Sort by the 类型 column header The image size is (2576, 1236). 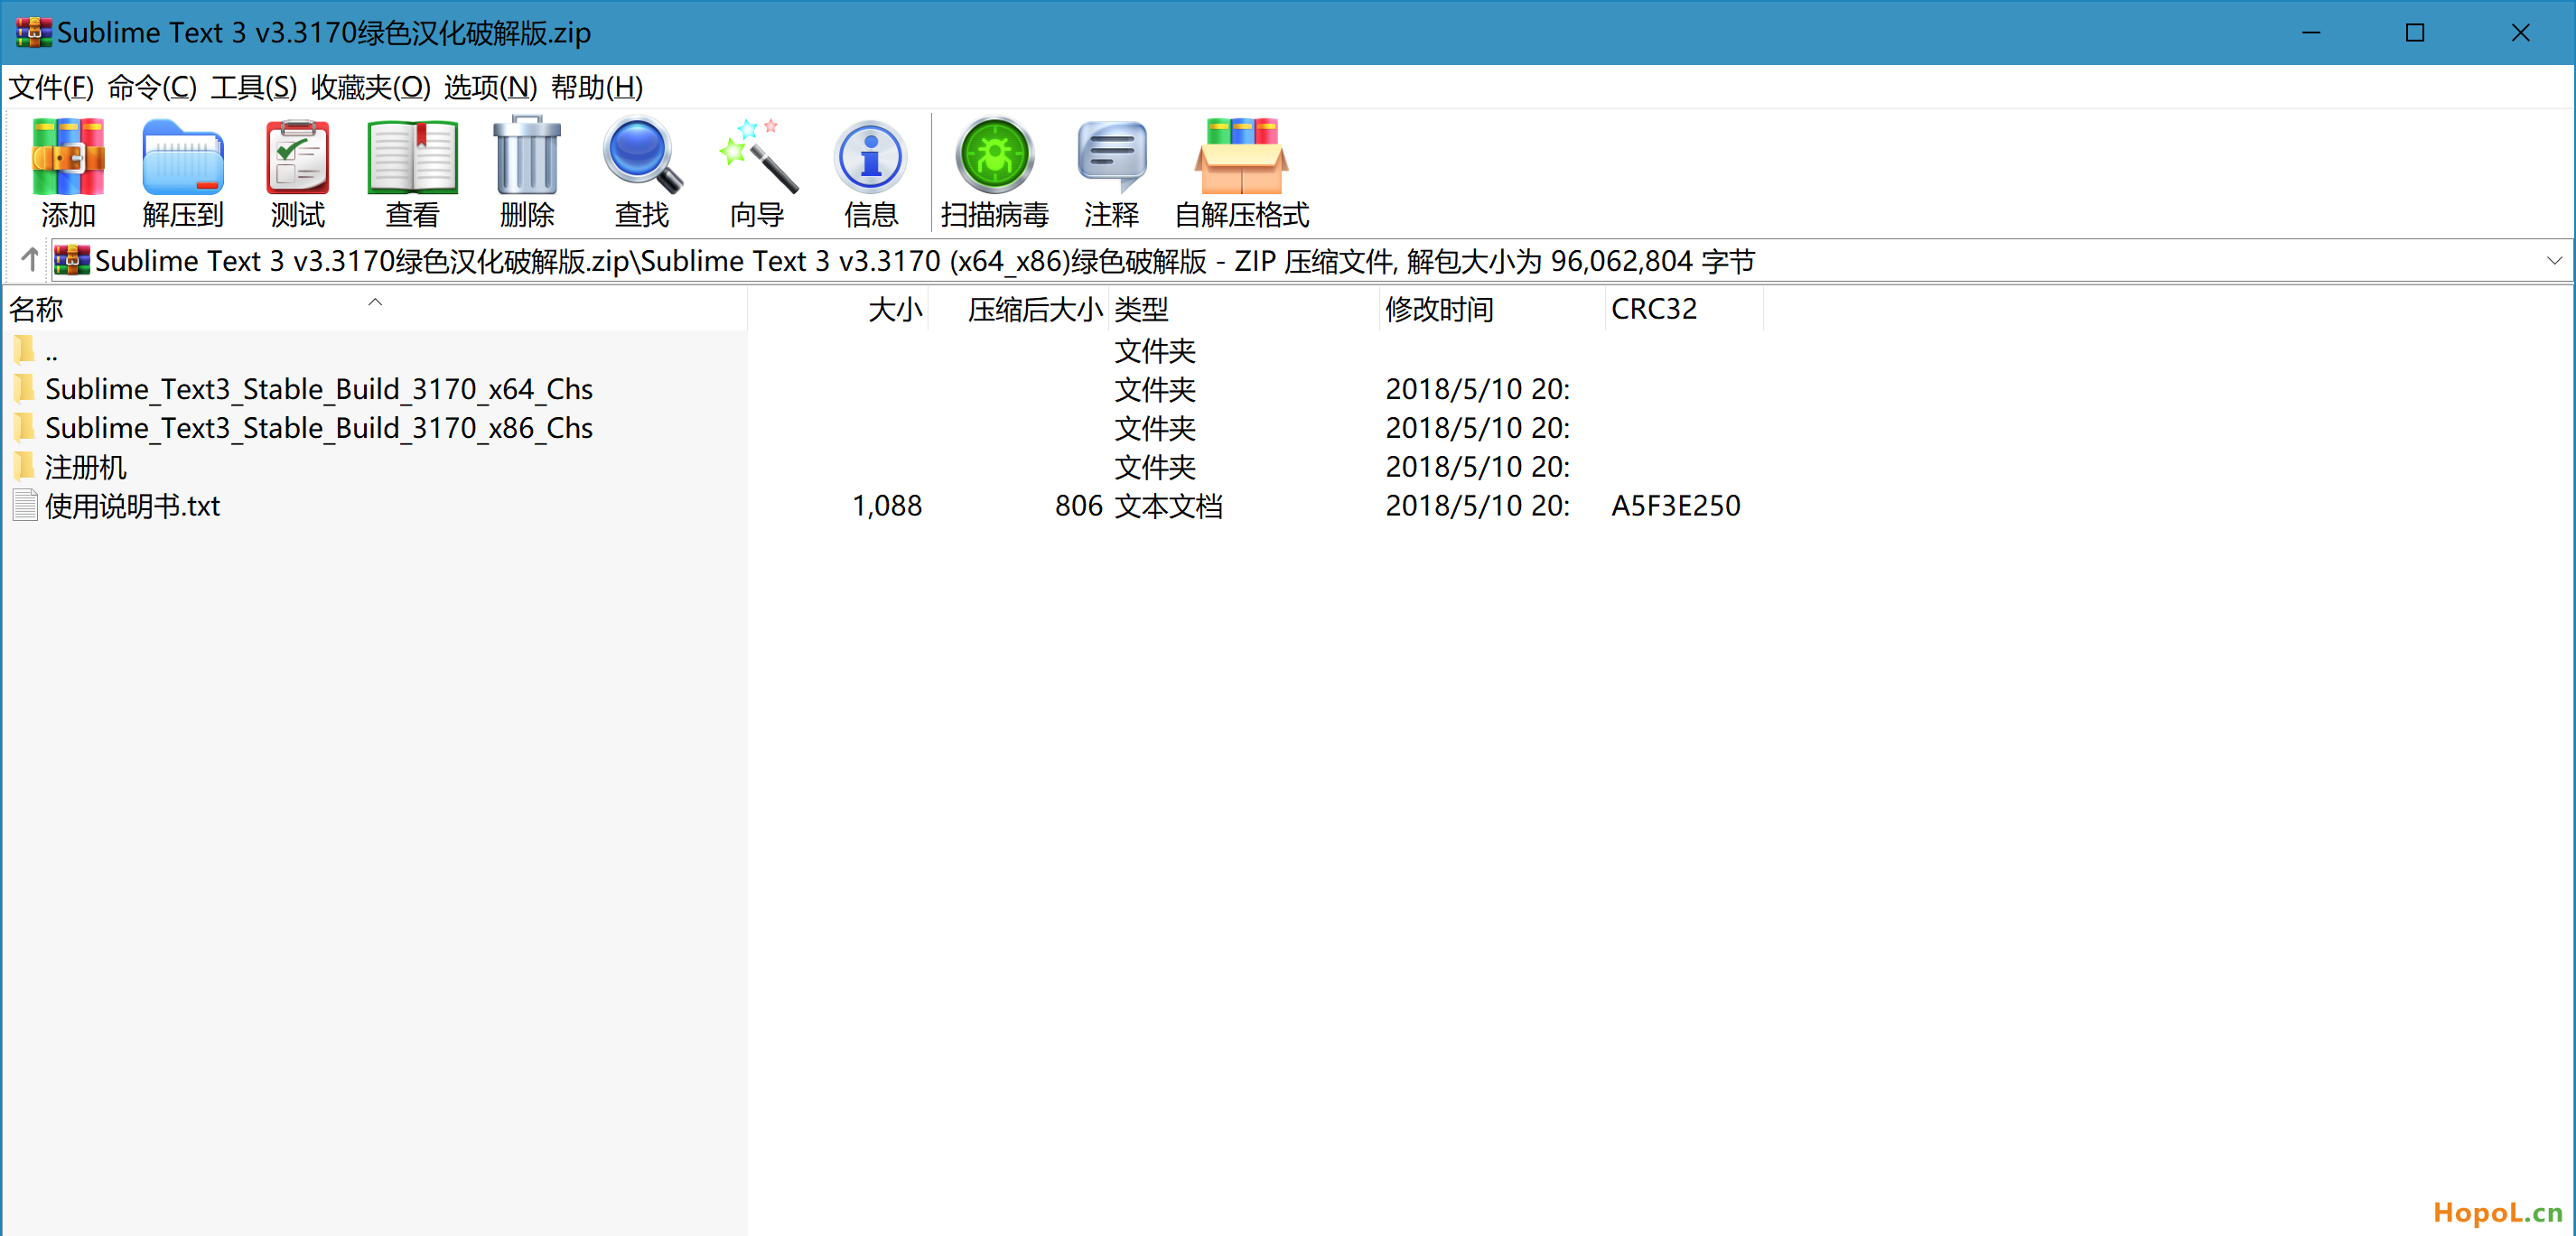tap(1243, 309)
